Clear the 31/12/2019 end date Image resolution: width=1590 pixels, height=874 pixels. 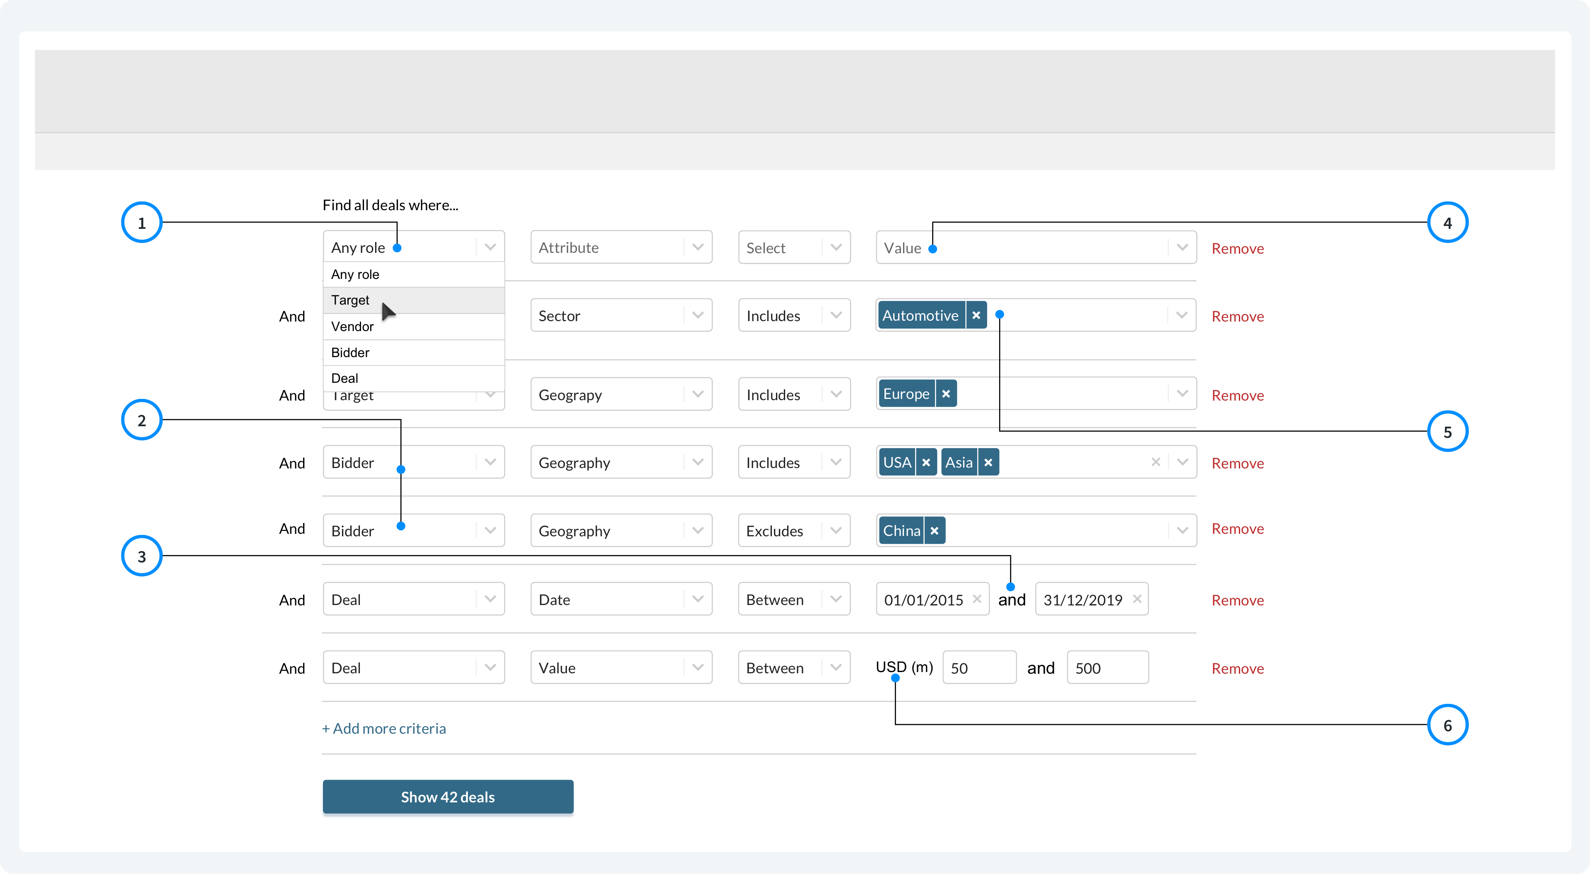click(x=1137, y=599)
